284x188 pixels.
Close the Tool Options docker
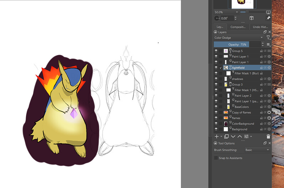(269, 143)
